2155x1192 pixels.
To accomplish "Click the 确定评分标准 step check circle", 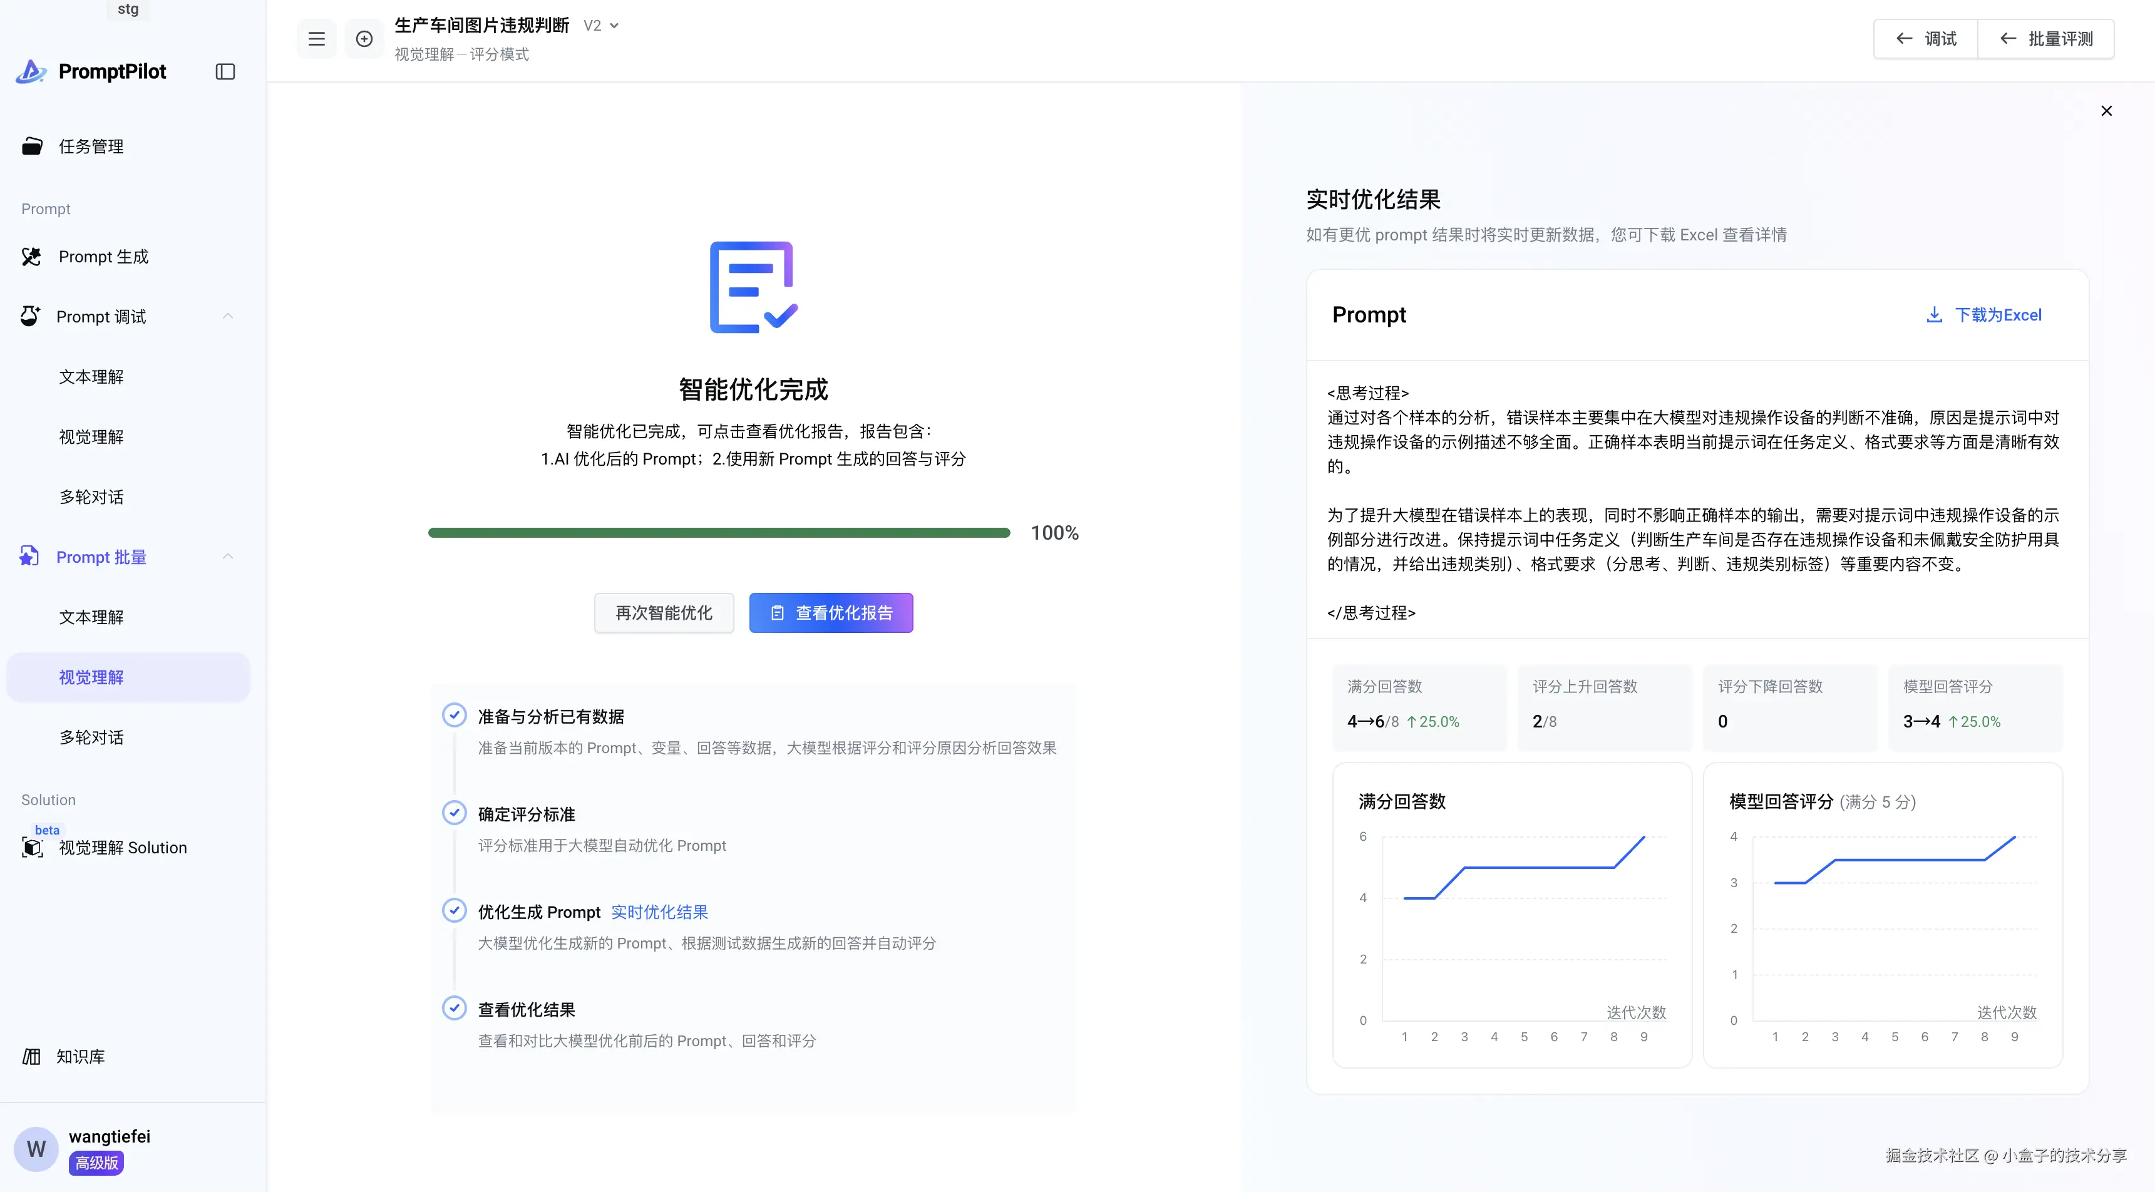I will click(455, 813).
